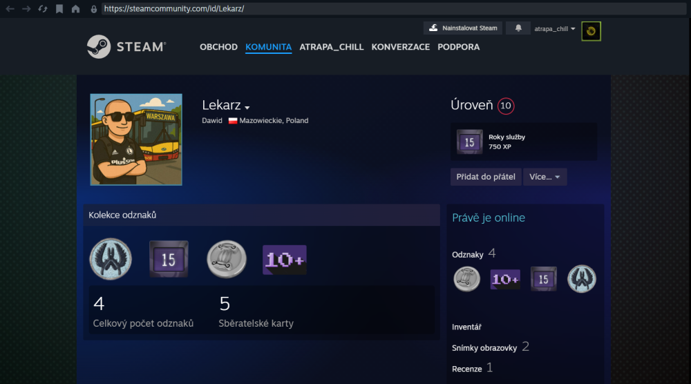Image resolution: width=691 pixels, height=384 pixels.
Task: View site security via the padlock icon
Action: click(x=93, y=9)
